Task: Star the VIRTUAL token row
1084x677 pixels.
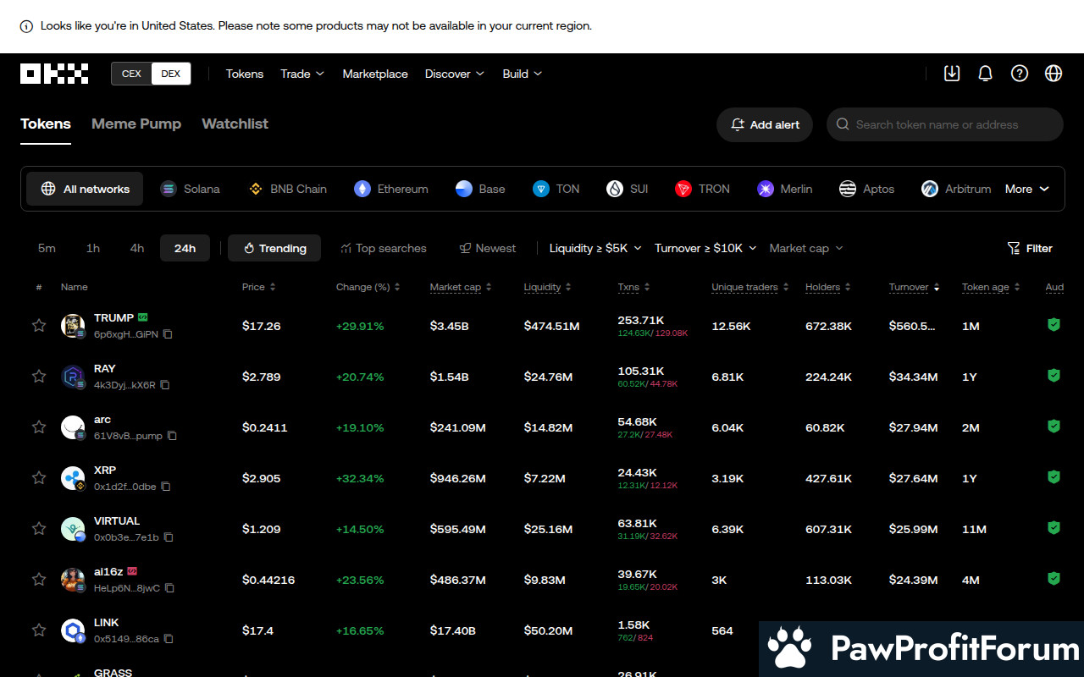Action: coord(39,528)
